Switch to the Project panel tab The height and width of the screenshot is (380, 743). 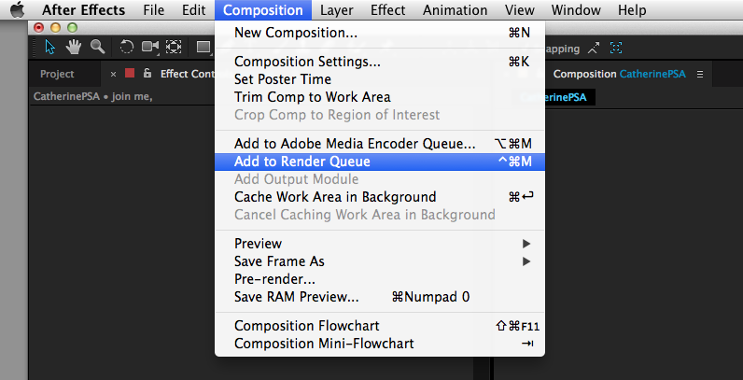click(57, 74)
